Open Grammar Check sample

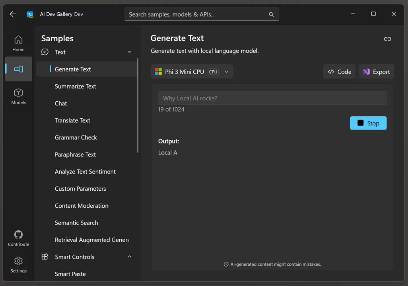87,137
